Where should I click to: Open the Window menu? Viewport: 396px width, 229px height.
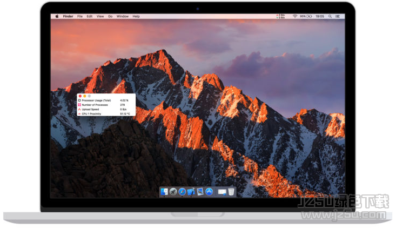tap(123, 16)
